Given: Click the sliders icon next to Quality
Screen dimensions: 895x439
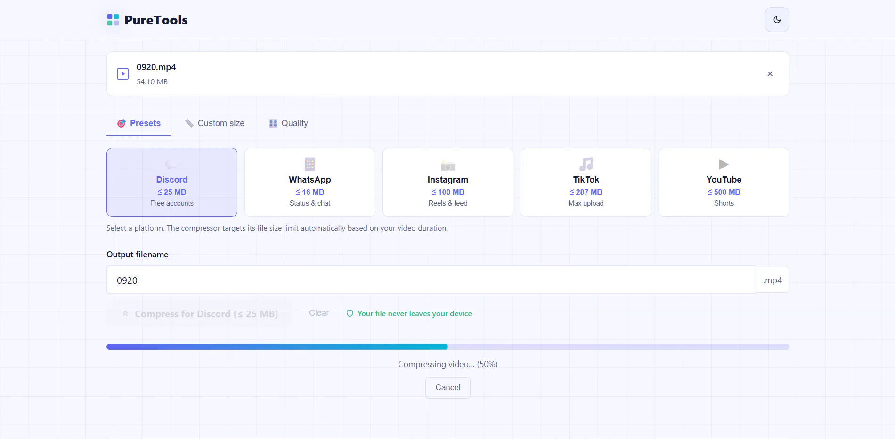Looking at the screenshot, I should coord(273,123).
